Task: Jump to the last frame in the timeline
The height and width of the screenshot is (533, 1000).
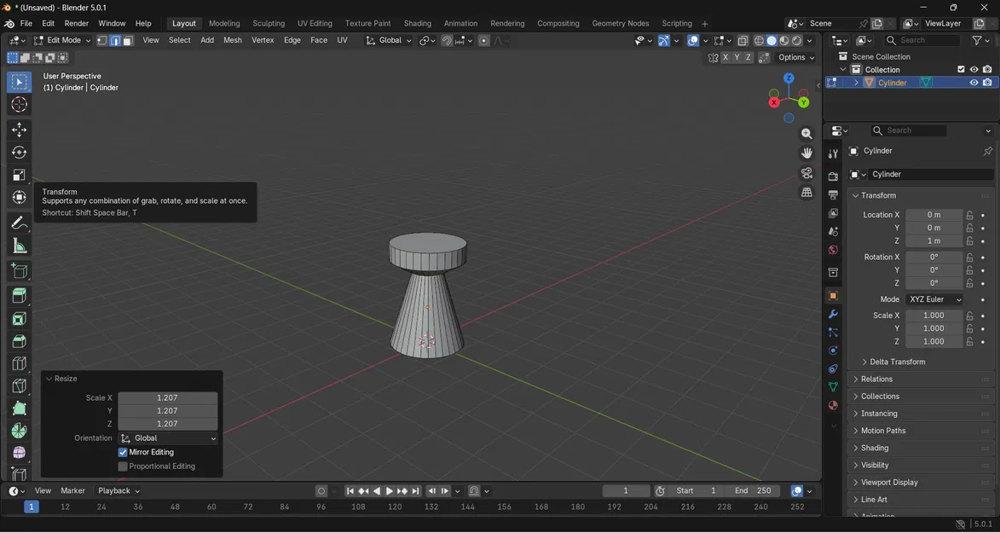Action: tap(416, 490)
